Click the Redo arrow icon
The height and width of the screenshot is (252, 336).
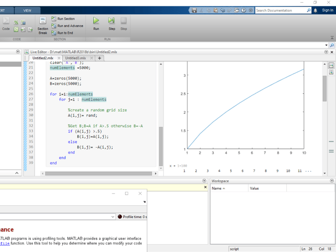[229, 10]
